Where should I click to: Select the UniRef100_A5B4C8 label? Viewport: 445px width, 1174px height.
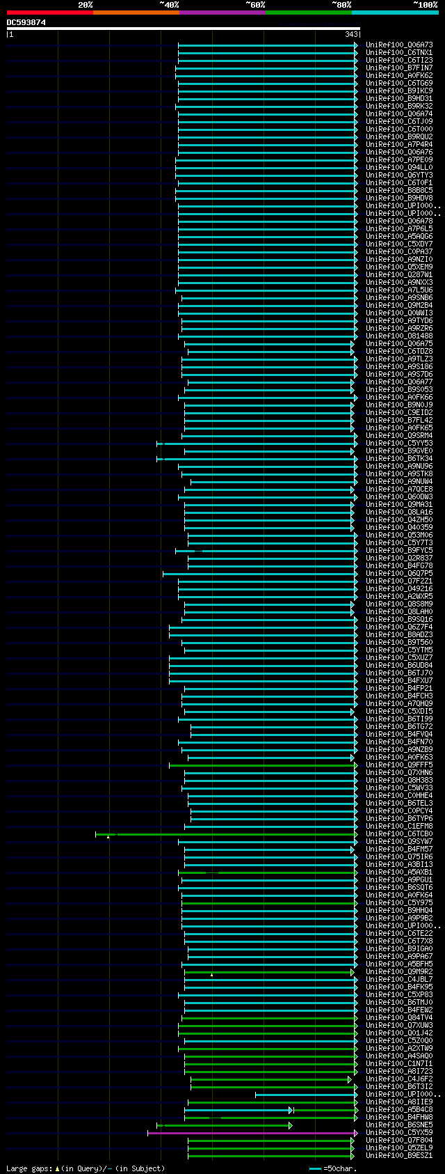tap(399, 1110)
